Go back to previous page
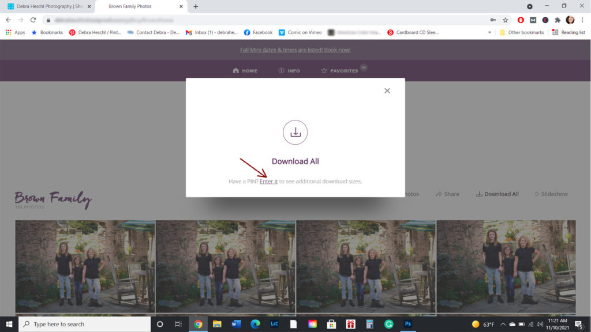This screenshot has height=332, width=591. pyautogui.click(x=8, y=20)
